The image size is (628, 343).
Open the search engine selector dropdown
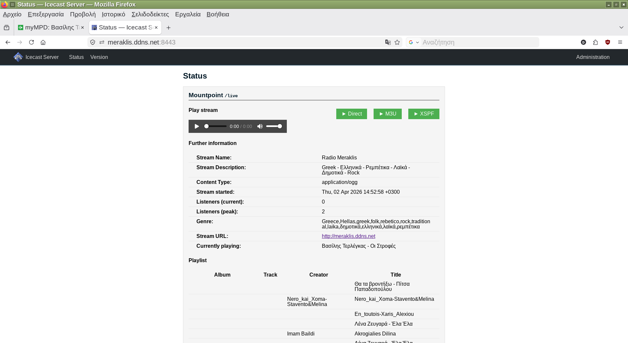(414, 42)
